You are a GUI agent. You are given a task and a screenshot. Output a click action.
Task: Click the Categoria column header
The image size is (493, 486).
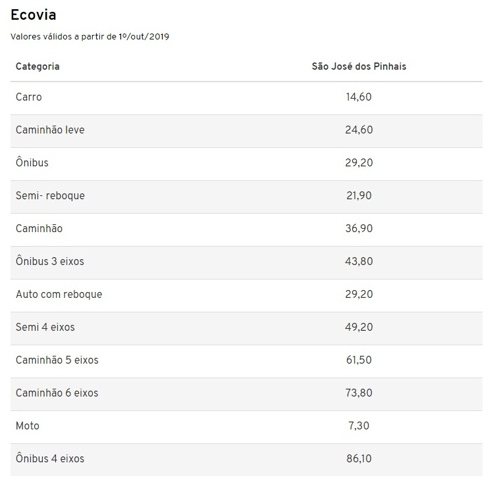pos(38,66)
